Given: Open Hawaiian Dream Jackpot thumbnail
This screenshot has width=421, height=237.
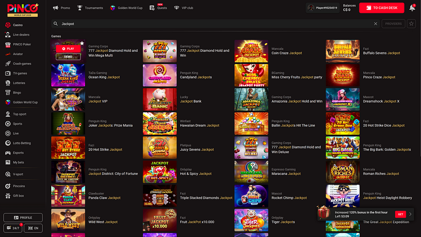Looking at the screenshot, I should pos(160,124).
